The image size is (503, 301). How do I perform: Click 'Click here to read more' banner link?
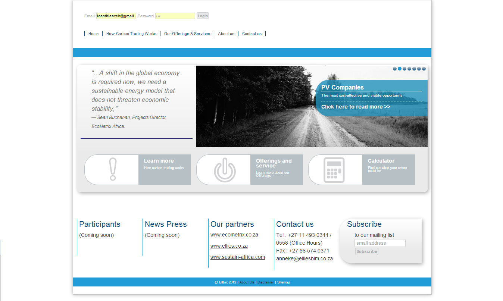(356, 107)
